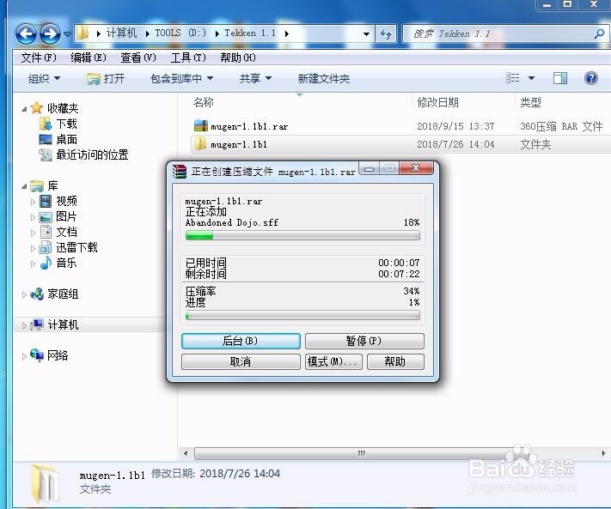Image resolution: width=611 pixels, height=509 pixels.
Task: Click the folder icon in address bar
Action: [x=82, y=33]
